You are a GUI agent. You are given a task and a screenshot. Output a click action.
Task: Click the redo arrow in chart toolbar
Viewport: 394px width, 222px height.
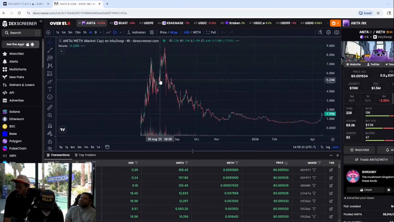coord(231,32)
